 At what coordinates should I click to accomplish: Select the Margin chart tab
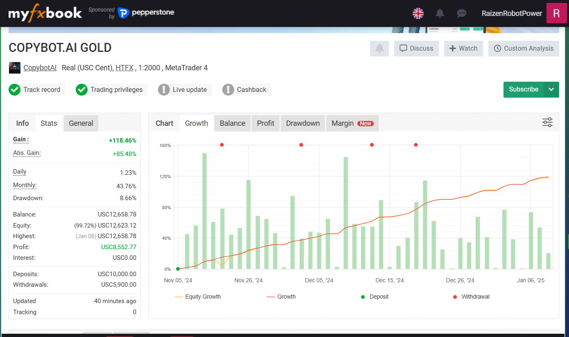click(x=352, y=123)
